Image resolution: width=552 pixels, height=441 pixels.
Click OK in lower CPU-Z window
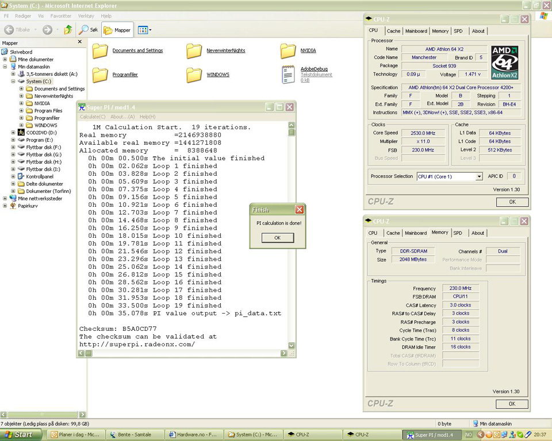point(512,404)
